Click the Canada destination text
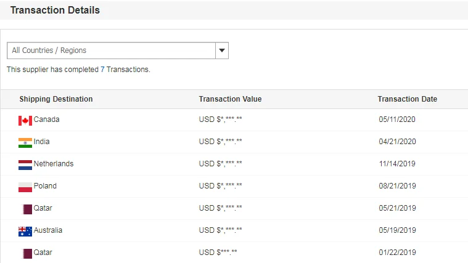The height and width of the screenshot is (263, 468). pos(47,119)
